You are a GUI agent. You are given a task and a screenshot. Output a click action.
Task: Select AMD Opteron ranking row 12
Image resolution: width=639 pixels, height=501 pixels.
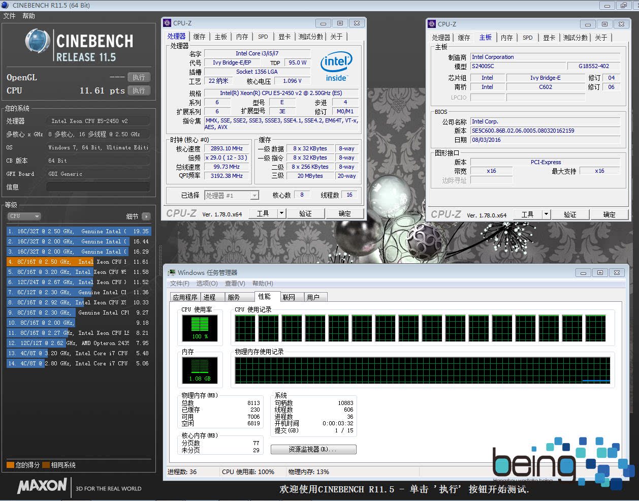79,343
